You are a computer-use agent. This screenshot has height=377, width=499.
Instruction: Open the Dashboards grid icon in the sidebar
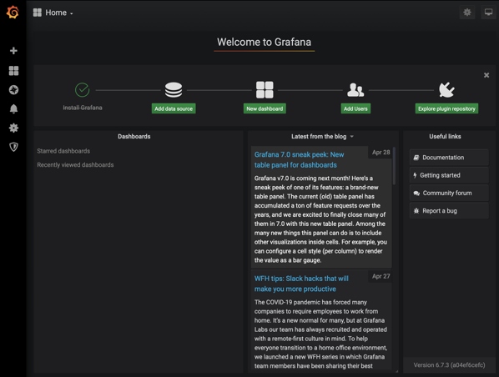click(x=13, y=71)
